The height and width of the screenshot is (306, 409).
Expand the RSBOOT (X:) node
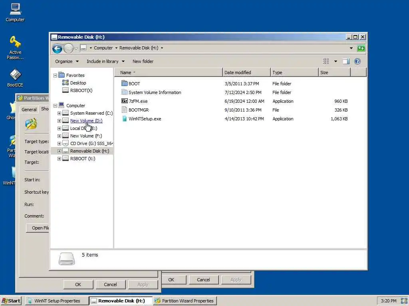tap(59, 159)
